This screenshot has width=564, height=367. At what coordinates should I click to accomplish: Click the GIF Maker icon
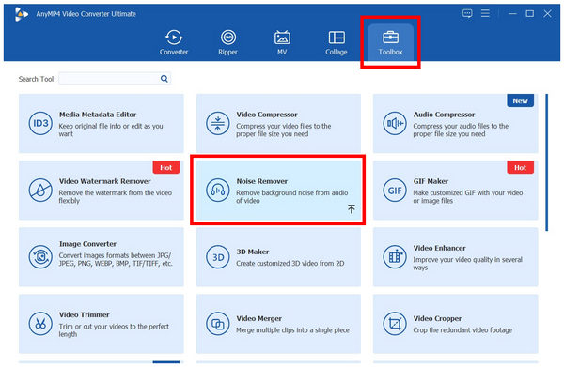click(x=395, y=190)
